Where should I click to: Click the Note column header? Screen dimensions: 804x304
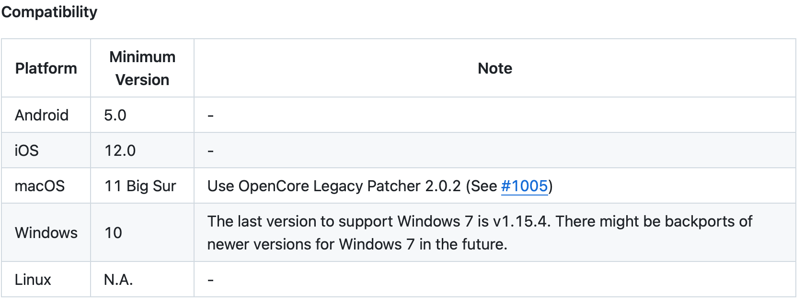coord(495,68)
